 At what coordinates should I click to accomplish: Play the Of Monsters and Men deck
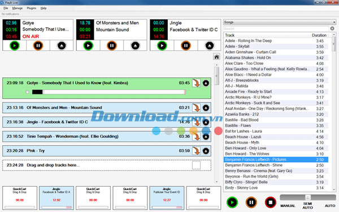coord(88,46)
